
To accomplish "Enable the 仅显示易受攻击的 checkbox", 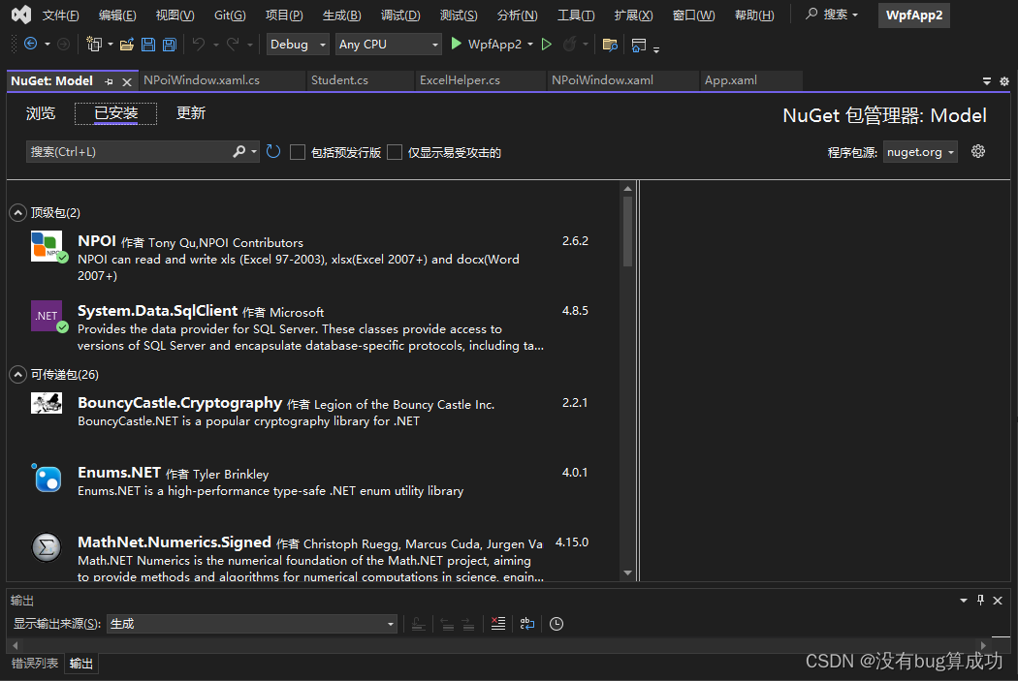I will tap(394, 152).
